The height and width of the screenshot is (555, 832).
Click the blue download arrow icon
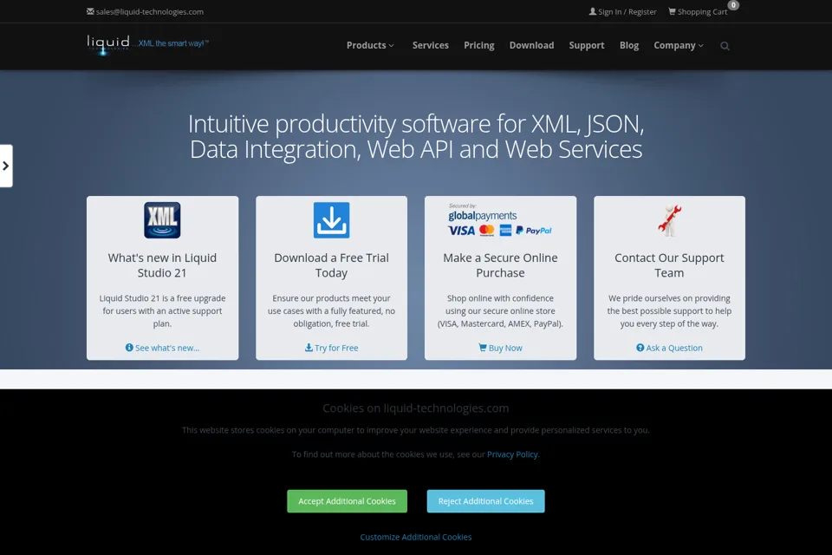[x=332, y=220]
